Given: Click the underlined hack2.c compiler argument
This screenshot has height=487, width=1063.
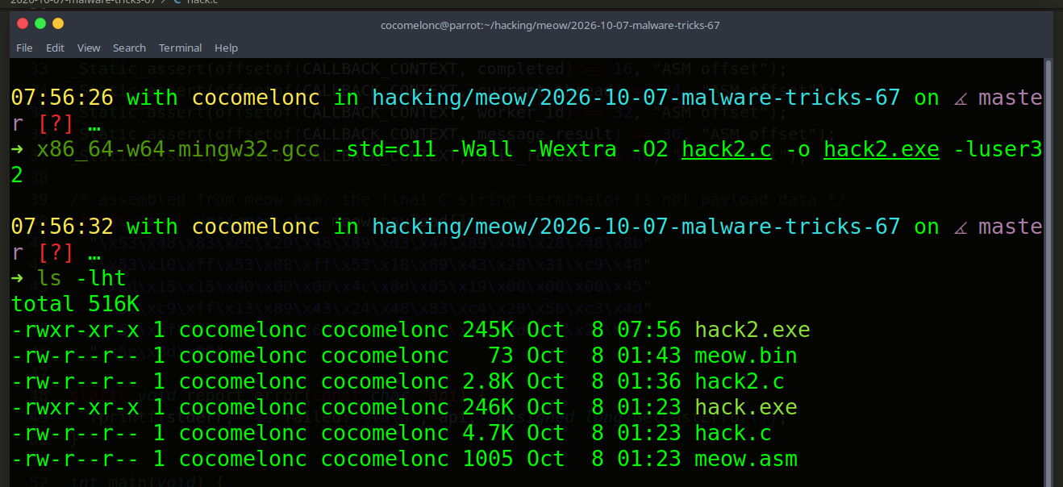Looking at the screenshot, I should [727, 149].
